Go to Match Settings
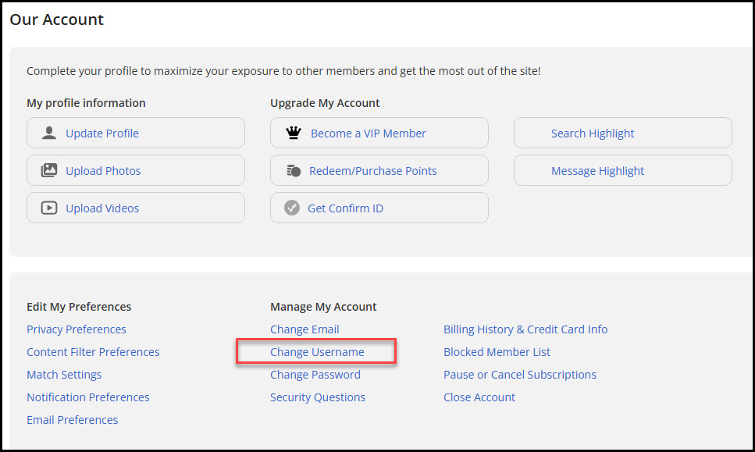Image resolution: width=755 pixels, height=452 pixels. [64, 375]
